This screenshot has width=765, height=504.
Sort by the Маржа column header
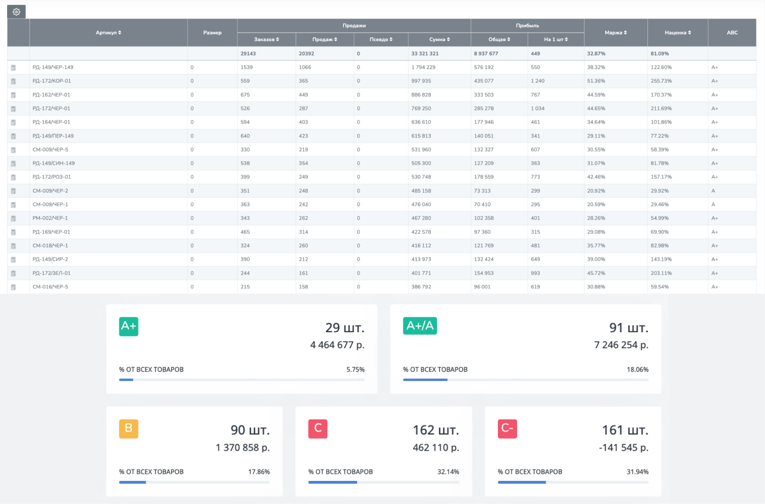pos(616,33)
